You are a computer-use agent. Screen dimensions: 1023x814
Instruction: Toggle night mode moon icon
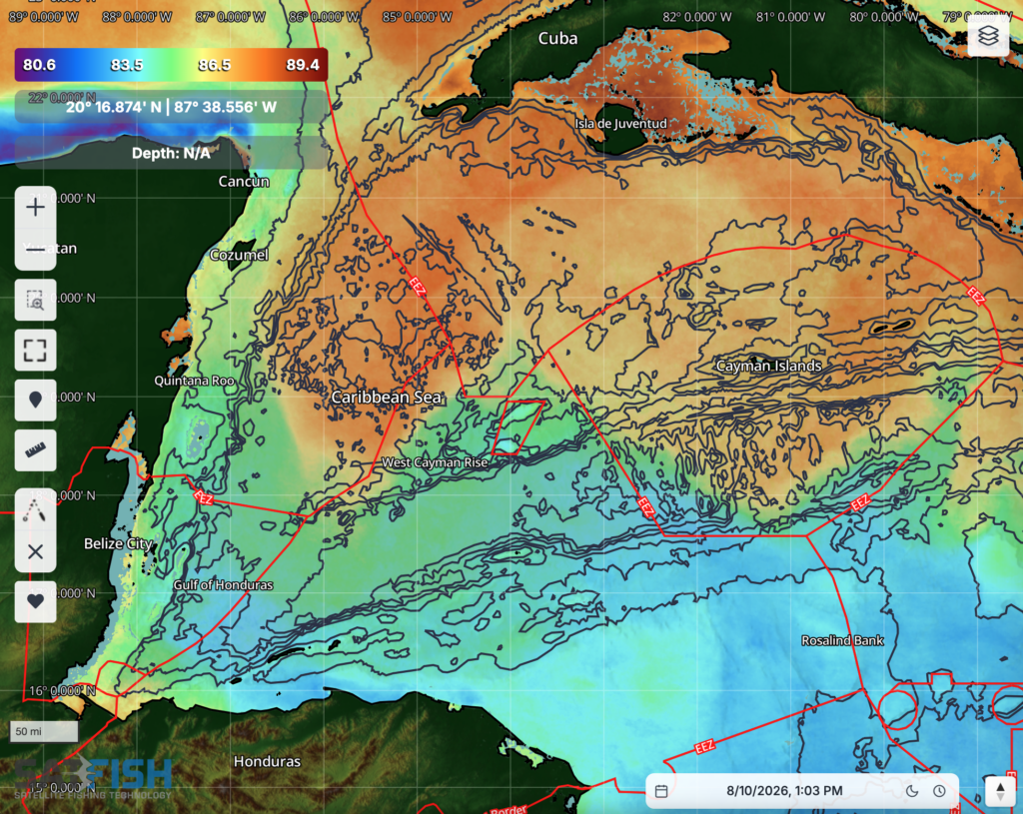pyautogui.click(x=912, y=791)
